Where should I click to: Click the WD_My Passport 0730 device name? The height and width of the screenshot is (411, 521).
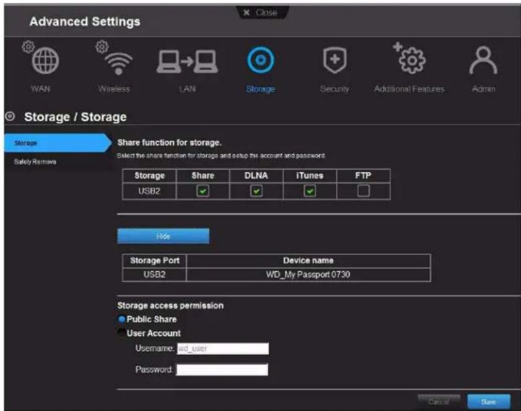click(308, 274)
